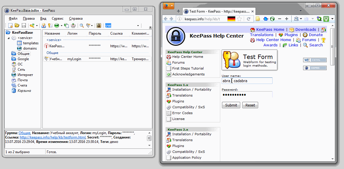Click the Find magnifier icon in KeePass toolbar
This screenshot has width=344, height=169.
tap(82, 26)
